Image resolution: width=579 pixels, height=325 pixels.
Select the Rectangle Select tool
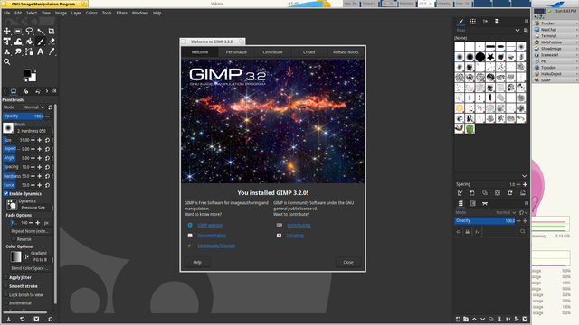[x=18, y=32]
